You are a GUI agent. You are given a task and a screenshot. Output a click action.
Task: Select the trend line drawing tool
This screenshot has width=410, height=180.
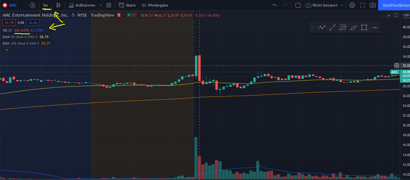coord(332,27)
